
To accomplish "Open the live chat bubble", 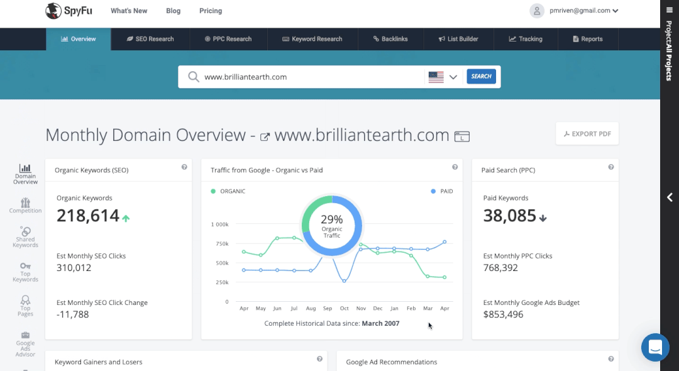I will (x=655, y=347).
